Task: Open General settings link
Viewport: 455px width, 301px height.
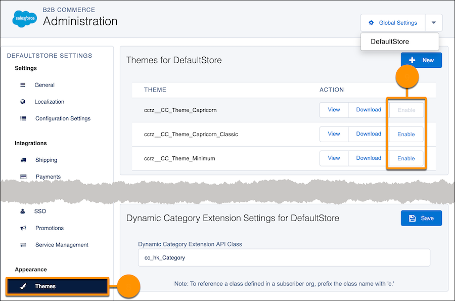Action: (x=44, y=85)
